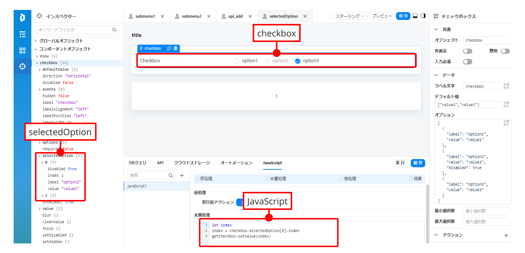This screenshot has width=525, height=253.
Task: Click the プレビュー button
Action: pos(382,16)
